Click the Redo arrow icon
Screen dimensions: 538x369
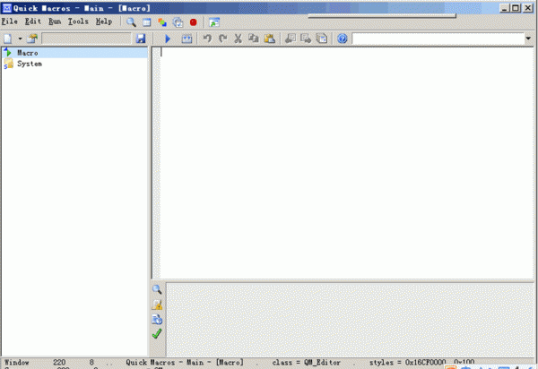pos(222,39)
